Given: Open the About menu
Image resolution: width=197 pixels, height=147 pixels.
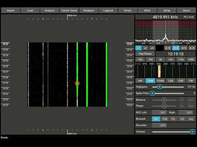Looking at the screenshot, I should (x=186, y=11).
